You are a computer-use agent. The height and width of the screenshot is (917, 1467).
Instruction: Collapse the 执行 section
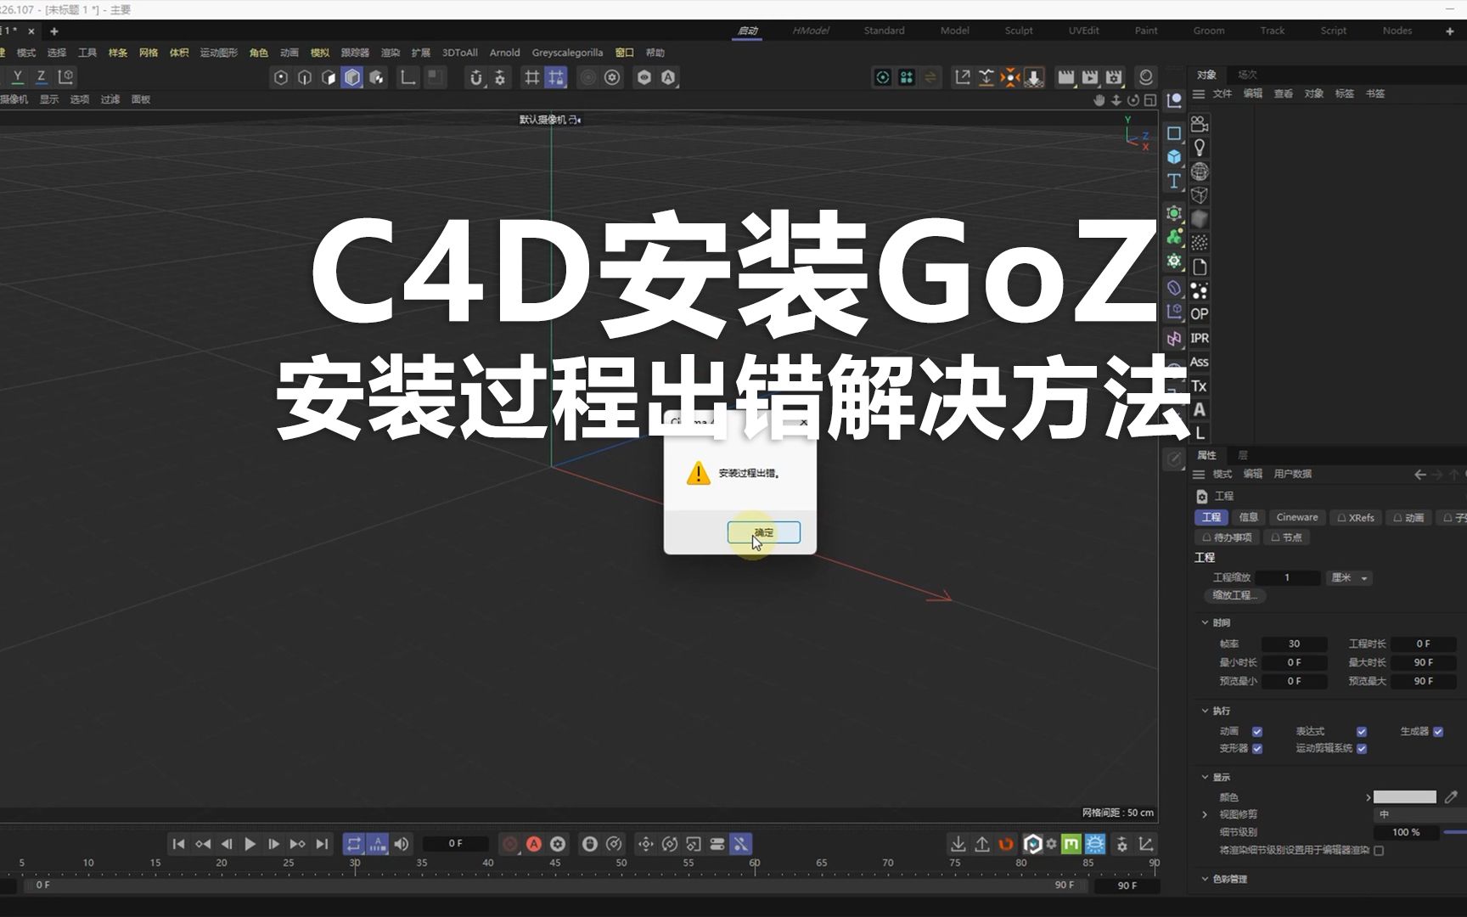click(1205, 711)
